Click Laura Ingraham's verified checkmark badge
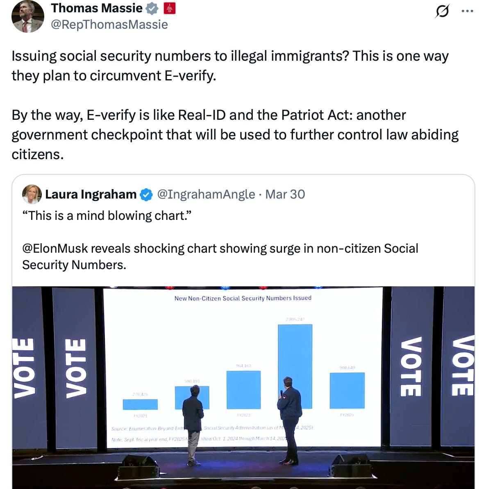This screenshot has height=489, width=486. (x=146, y=194)
